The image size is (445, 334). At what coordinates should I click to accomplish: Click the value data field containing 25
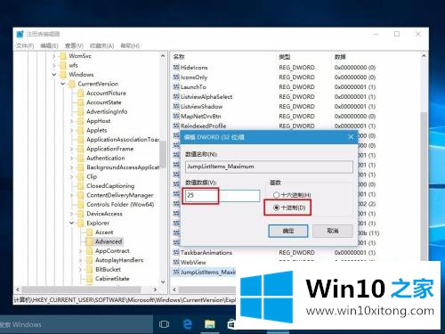[222, 195]
